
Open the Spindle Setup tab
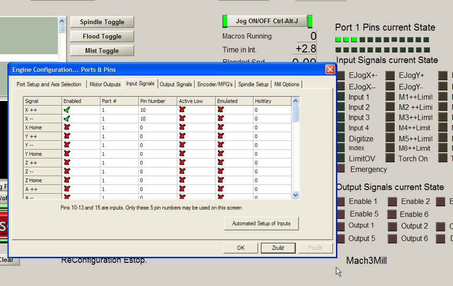click(253, 84)
